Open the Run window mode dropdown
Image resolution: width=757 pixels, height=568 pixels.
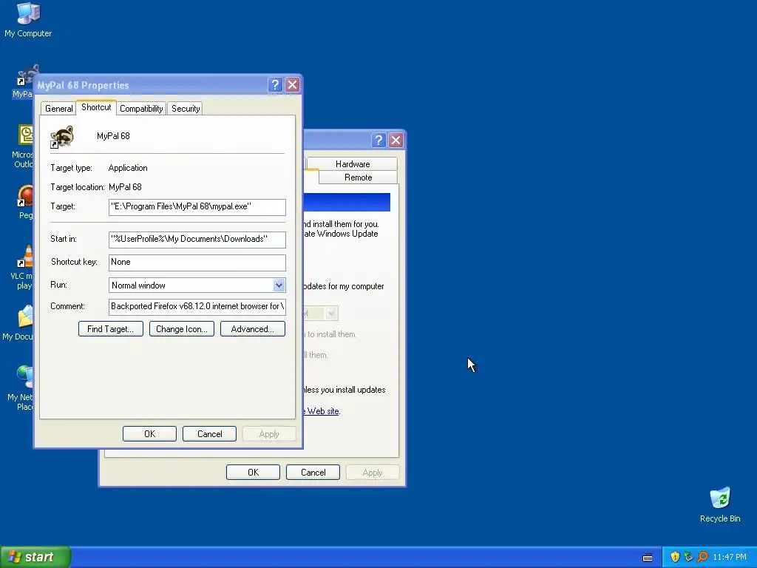coord(279,285)
